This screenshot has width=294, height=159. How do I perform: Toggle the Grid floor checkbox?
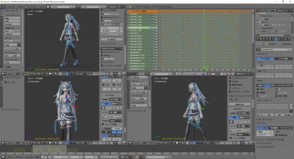102,24
